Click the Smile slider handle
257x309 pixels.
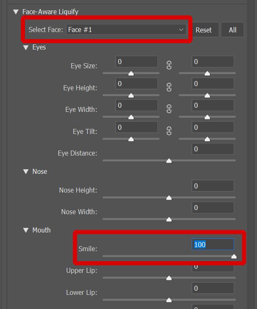tap(234, 256)
